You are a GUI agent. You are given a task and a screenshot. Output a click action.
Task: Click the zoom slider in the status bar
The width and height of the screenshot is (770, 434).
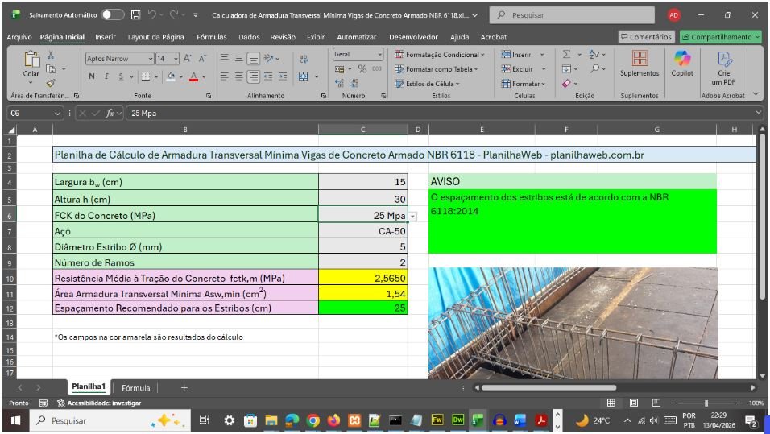(706, 403)
